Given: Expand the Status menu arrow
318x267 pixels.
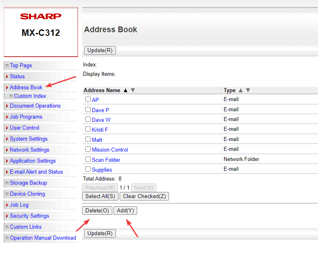Looking at the screenshot, I should (x=7, y=77).
